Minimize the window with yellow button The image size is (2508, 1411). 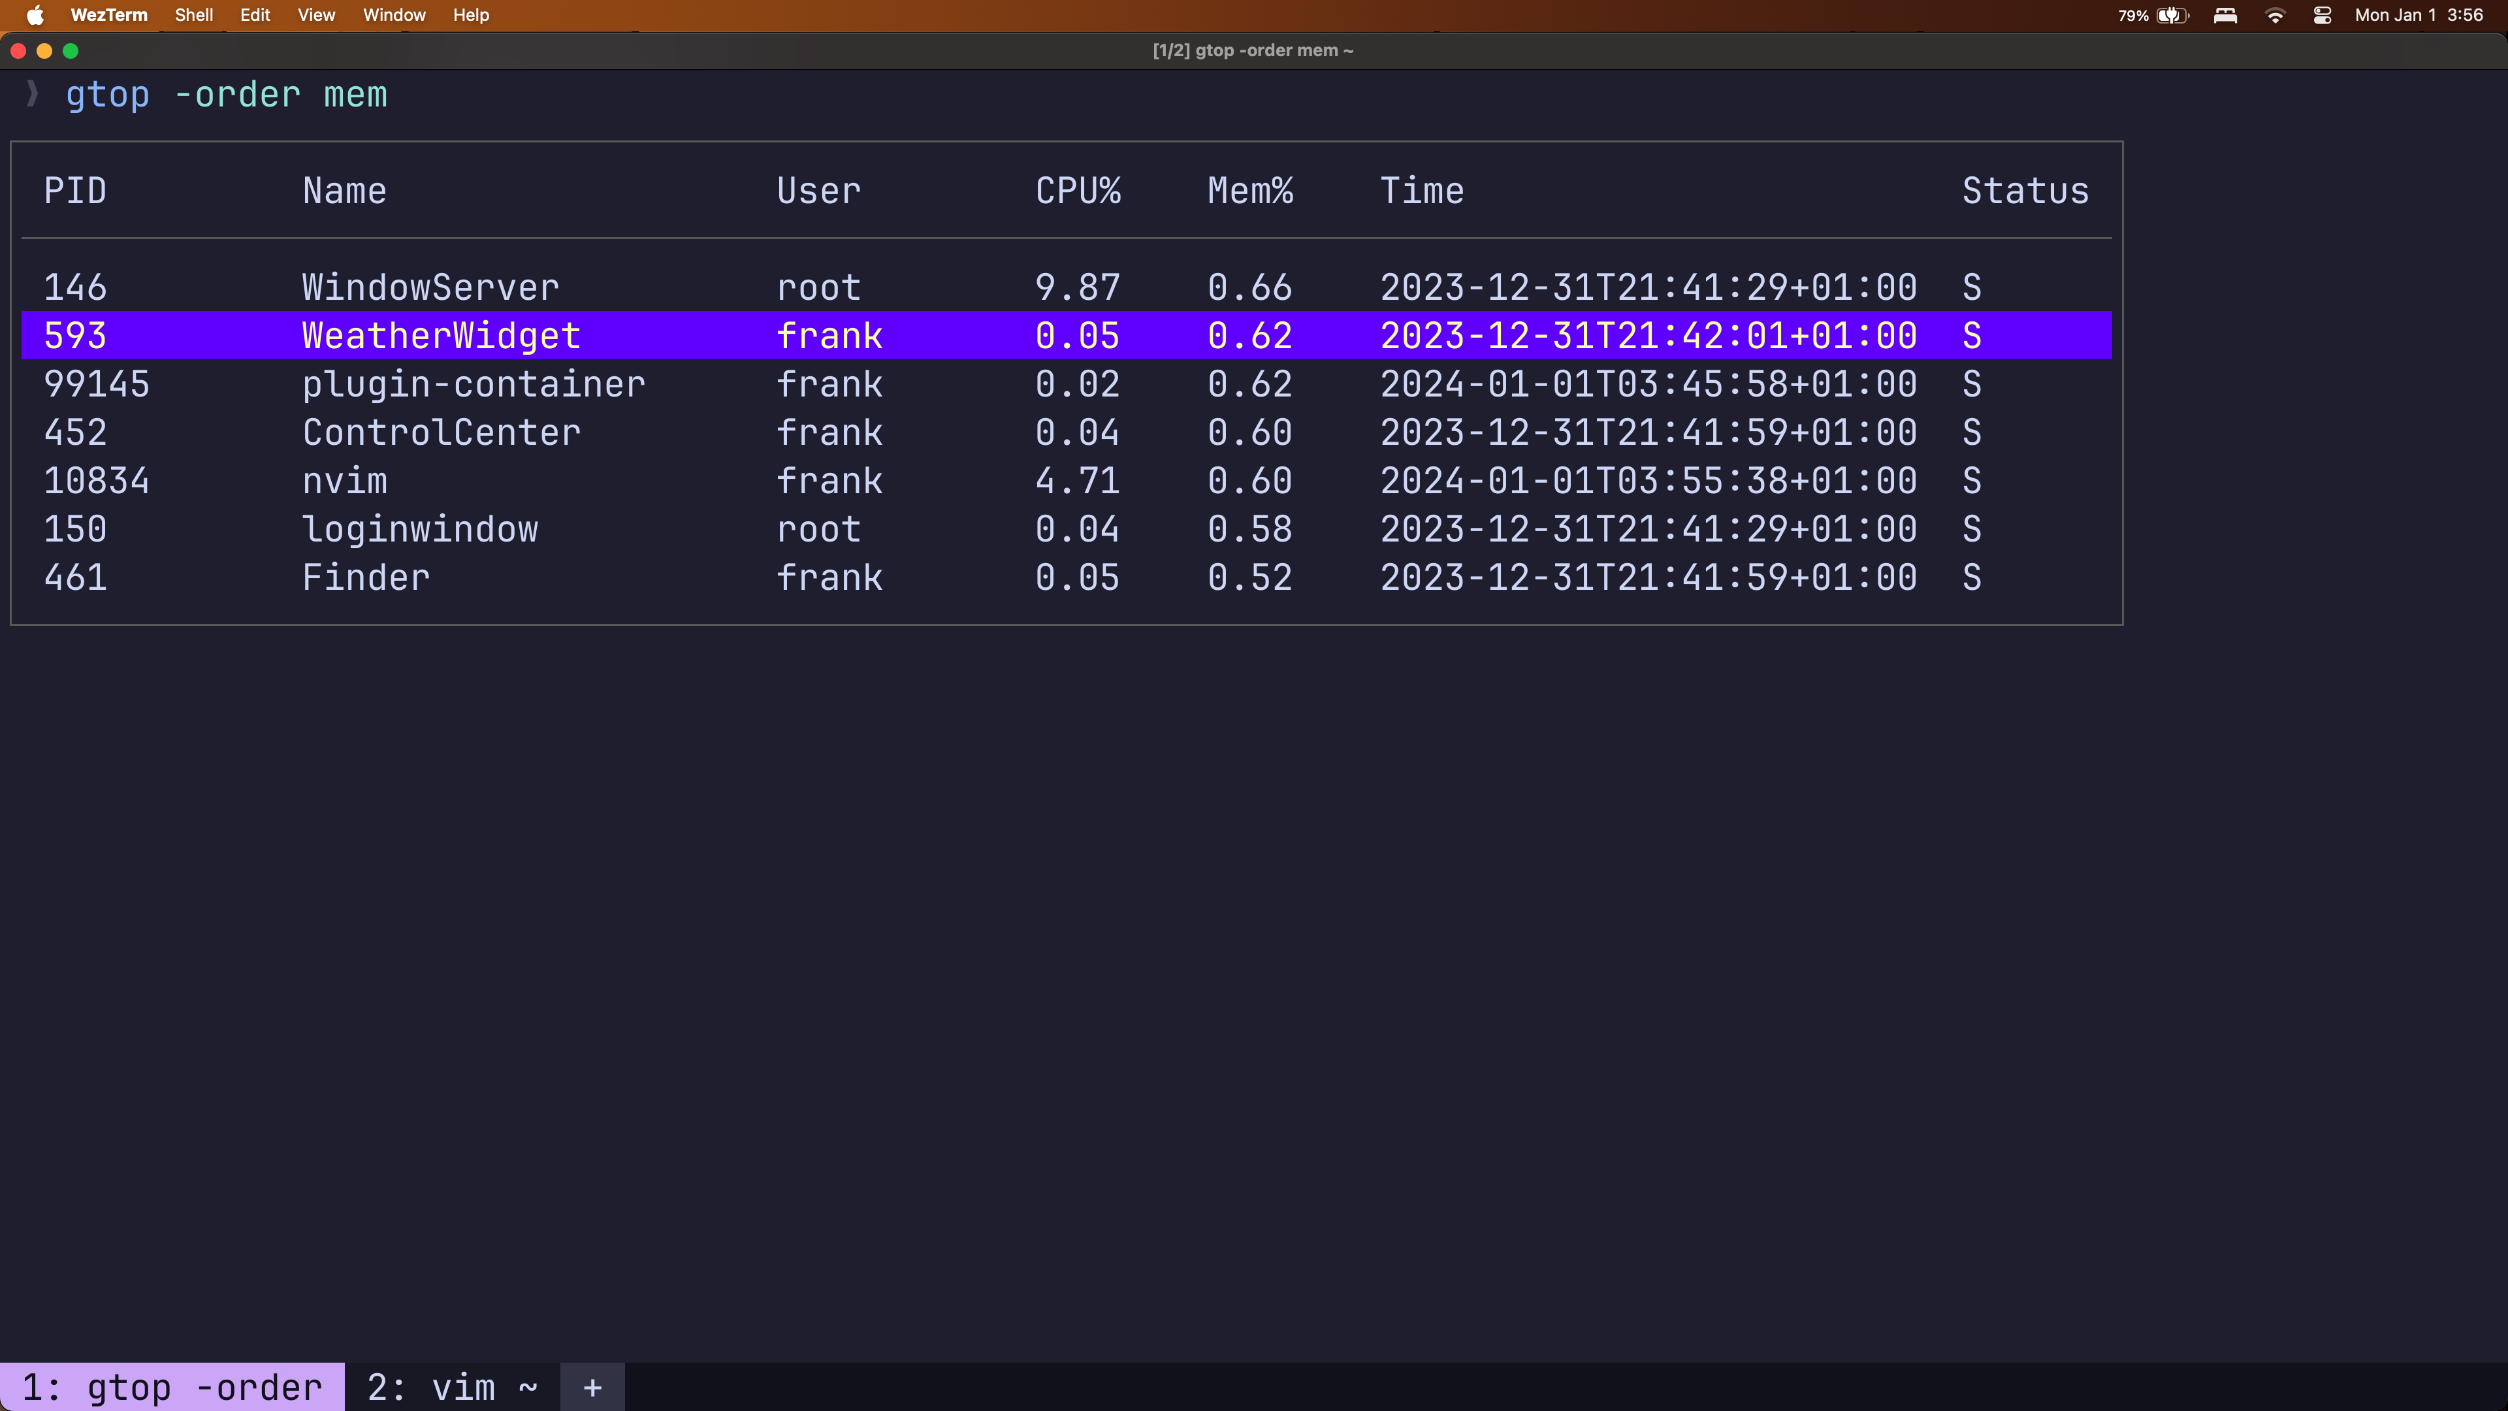point(44,51)
